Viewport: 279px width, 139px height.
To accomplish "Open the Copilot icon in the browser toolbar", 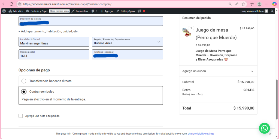I will click(x=274, y=4).
